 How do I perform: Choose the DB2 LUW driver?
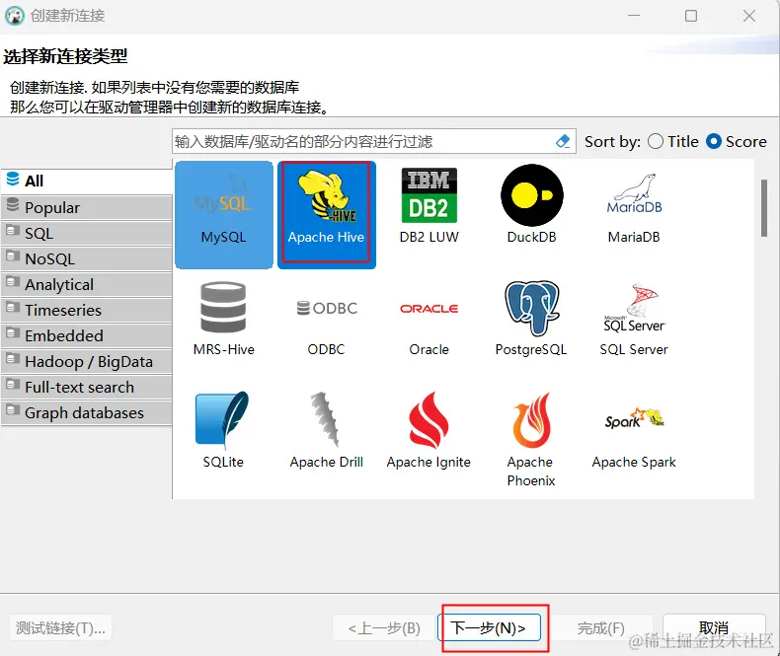click(x=429, y=206)
